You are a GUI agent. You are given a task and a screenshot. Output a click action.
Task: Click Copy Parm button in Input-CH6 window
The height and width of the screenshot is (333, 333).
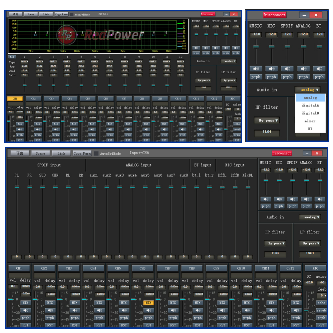click(82, 153)
